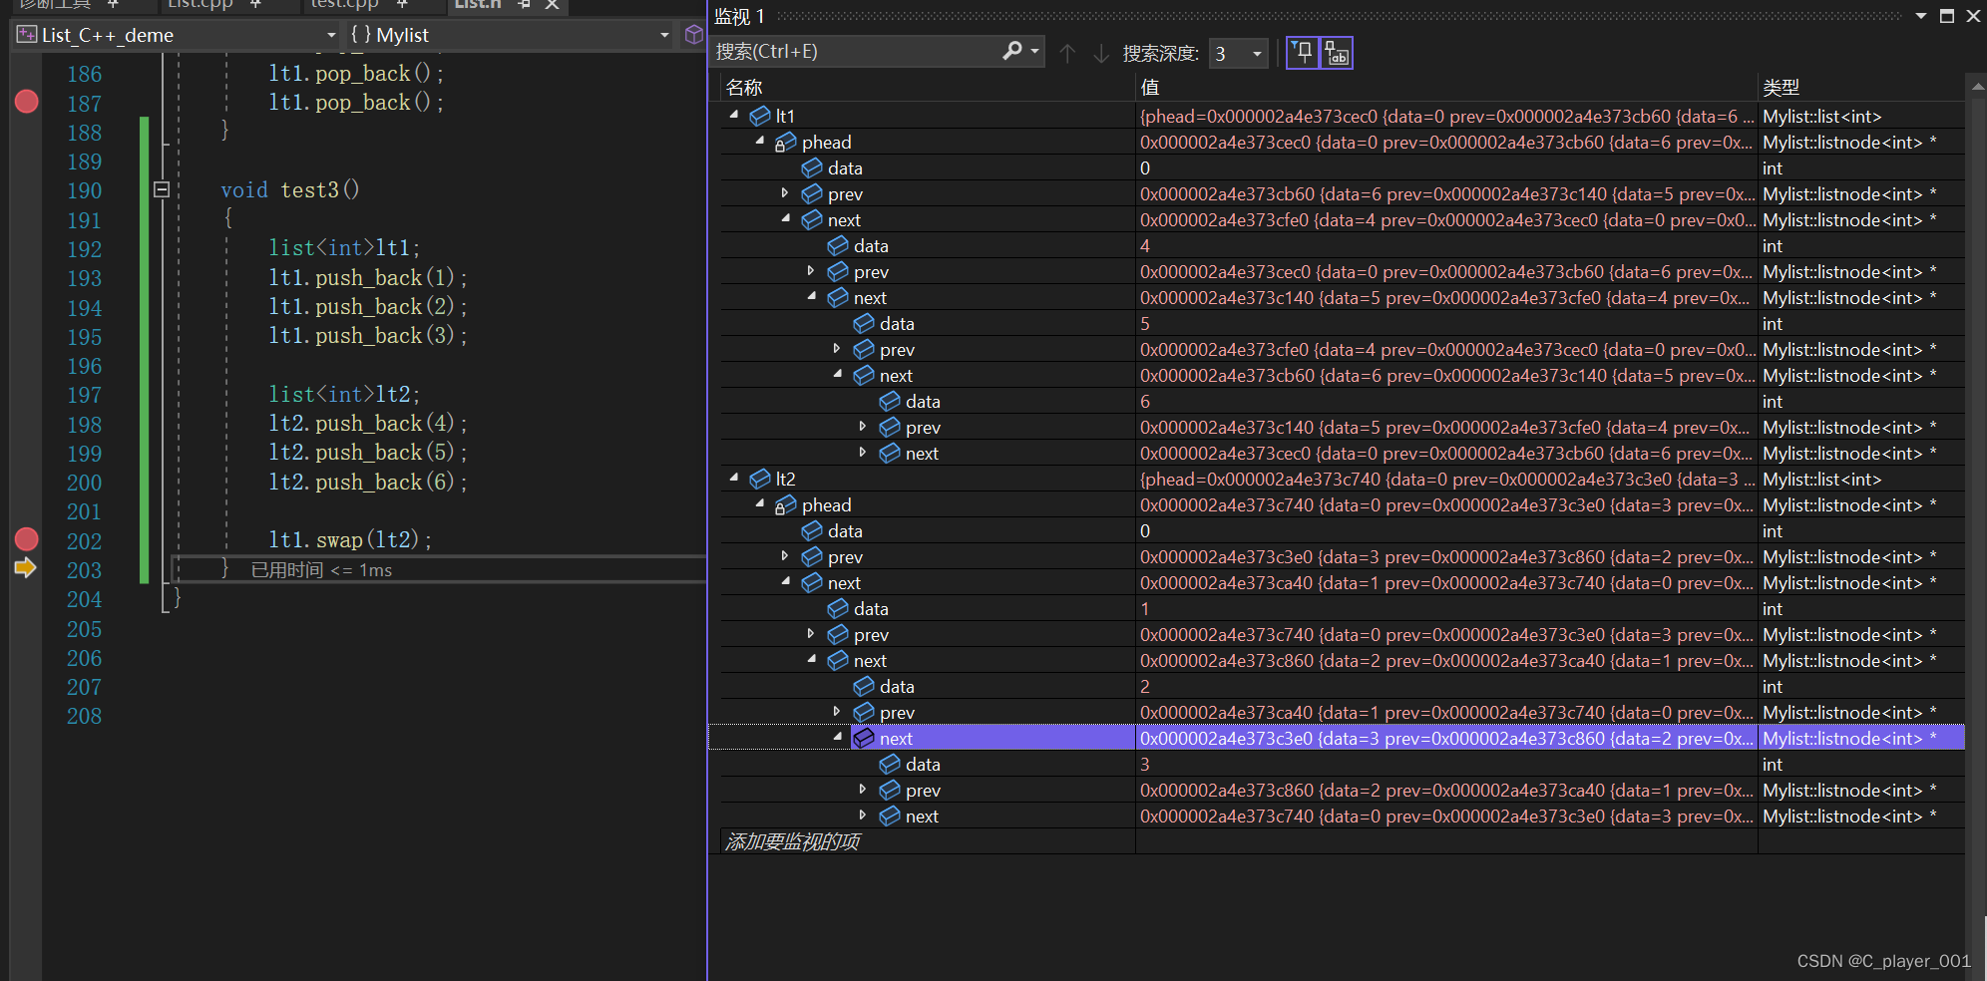Click the data field icon with value 1
The width and height of the screenshot is (1987, 981).
(x=838, y=609)
